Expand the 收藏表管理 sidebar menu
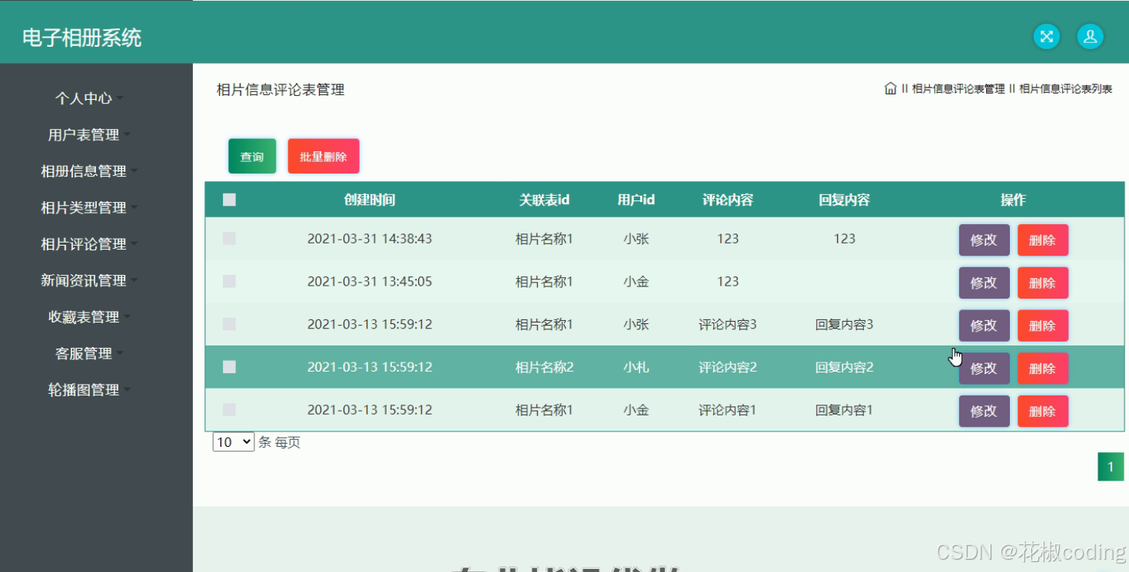Image resolution: width=1129 pixels, height=572 pixels. [88, 317]
